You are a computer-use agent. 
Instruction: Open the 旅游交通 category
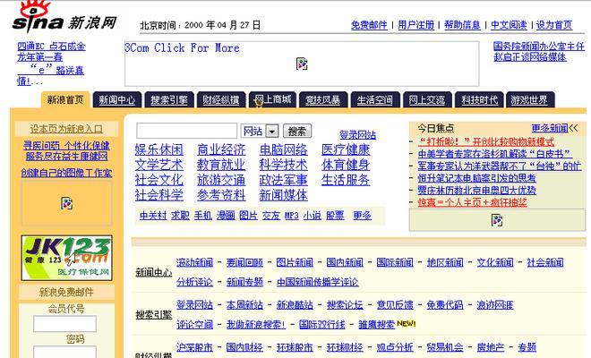[221, 180]
